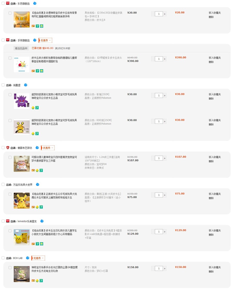Click Wangwang chat icon beside 乐苏旗舰店

pyautogui.click(x=35, y=3)
